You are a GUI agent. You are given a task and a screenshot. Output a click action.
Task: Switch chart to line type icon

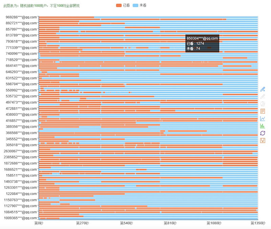pos(263,118)
